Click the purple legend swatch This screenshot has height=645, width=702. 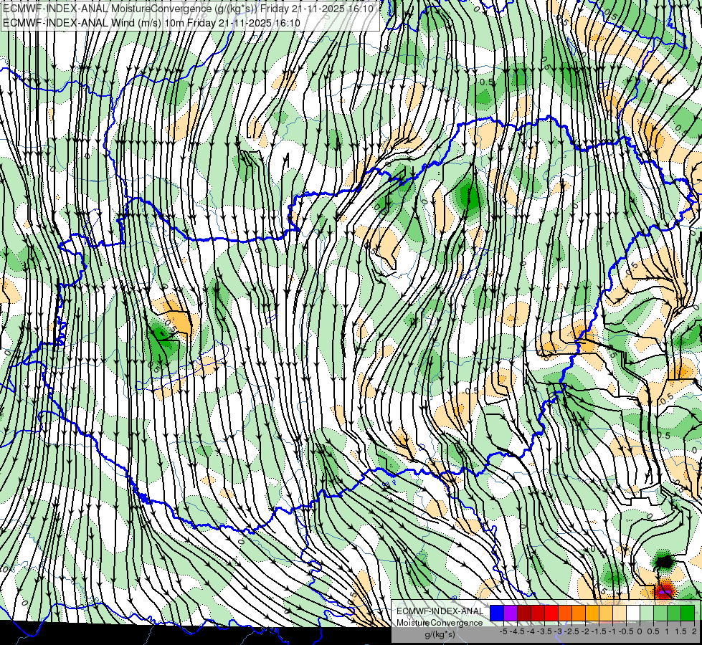pyautogui.click(x=511, y=613)
